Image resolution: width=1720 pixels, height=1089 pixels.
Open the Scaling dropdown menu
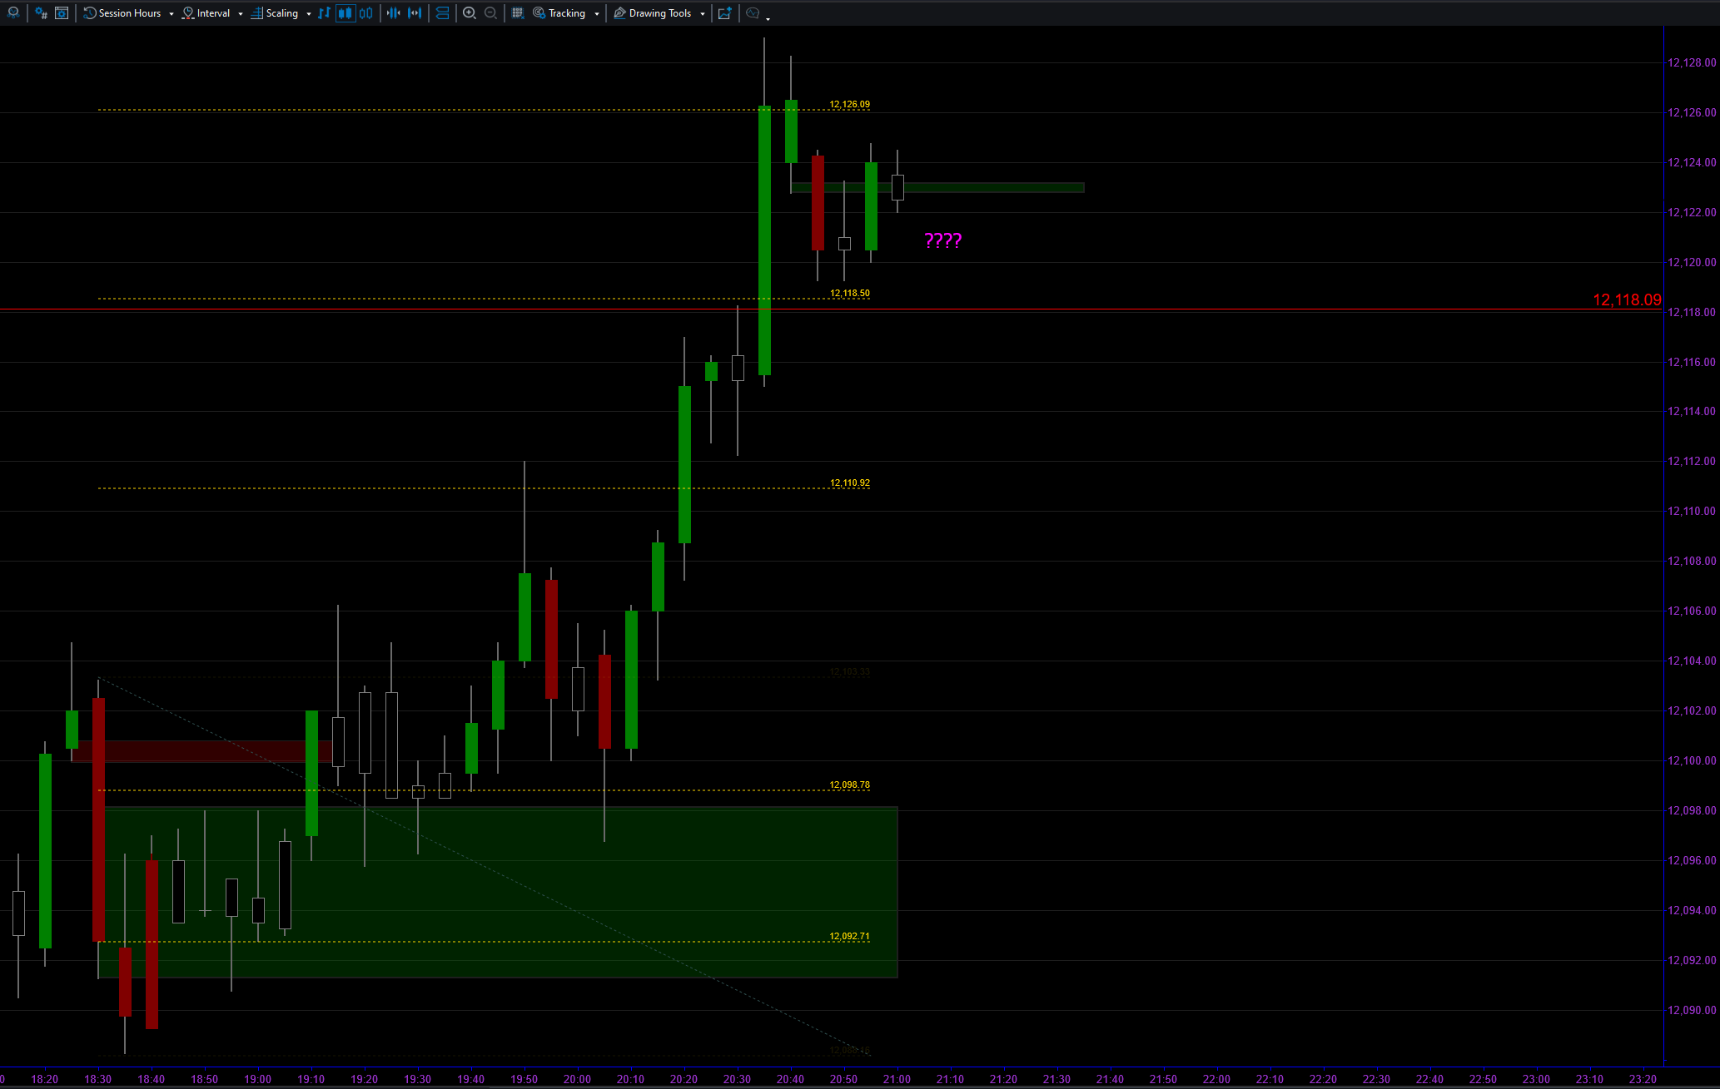(281, 12)
